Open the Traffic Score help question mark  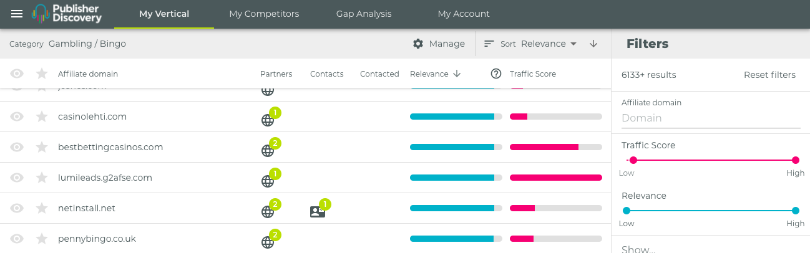pos(496,74)
